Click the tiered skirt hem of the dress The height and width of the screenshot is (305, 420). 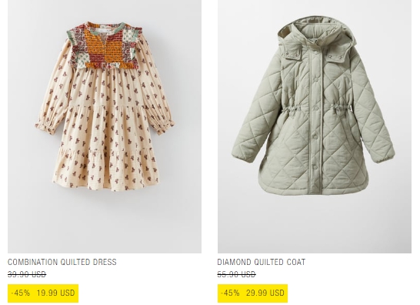coord(106,172)
